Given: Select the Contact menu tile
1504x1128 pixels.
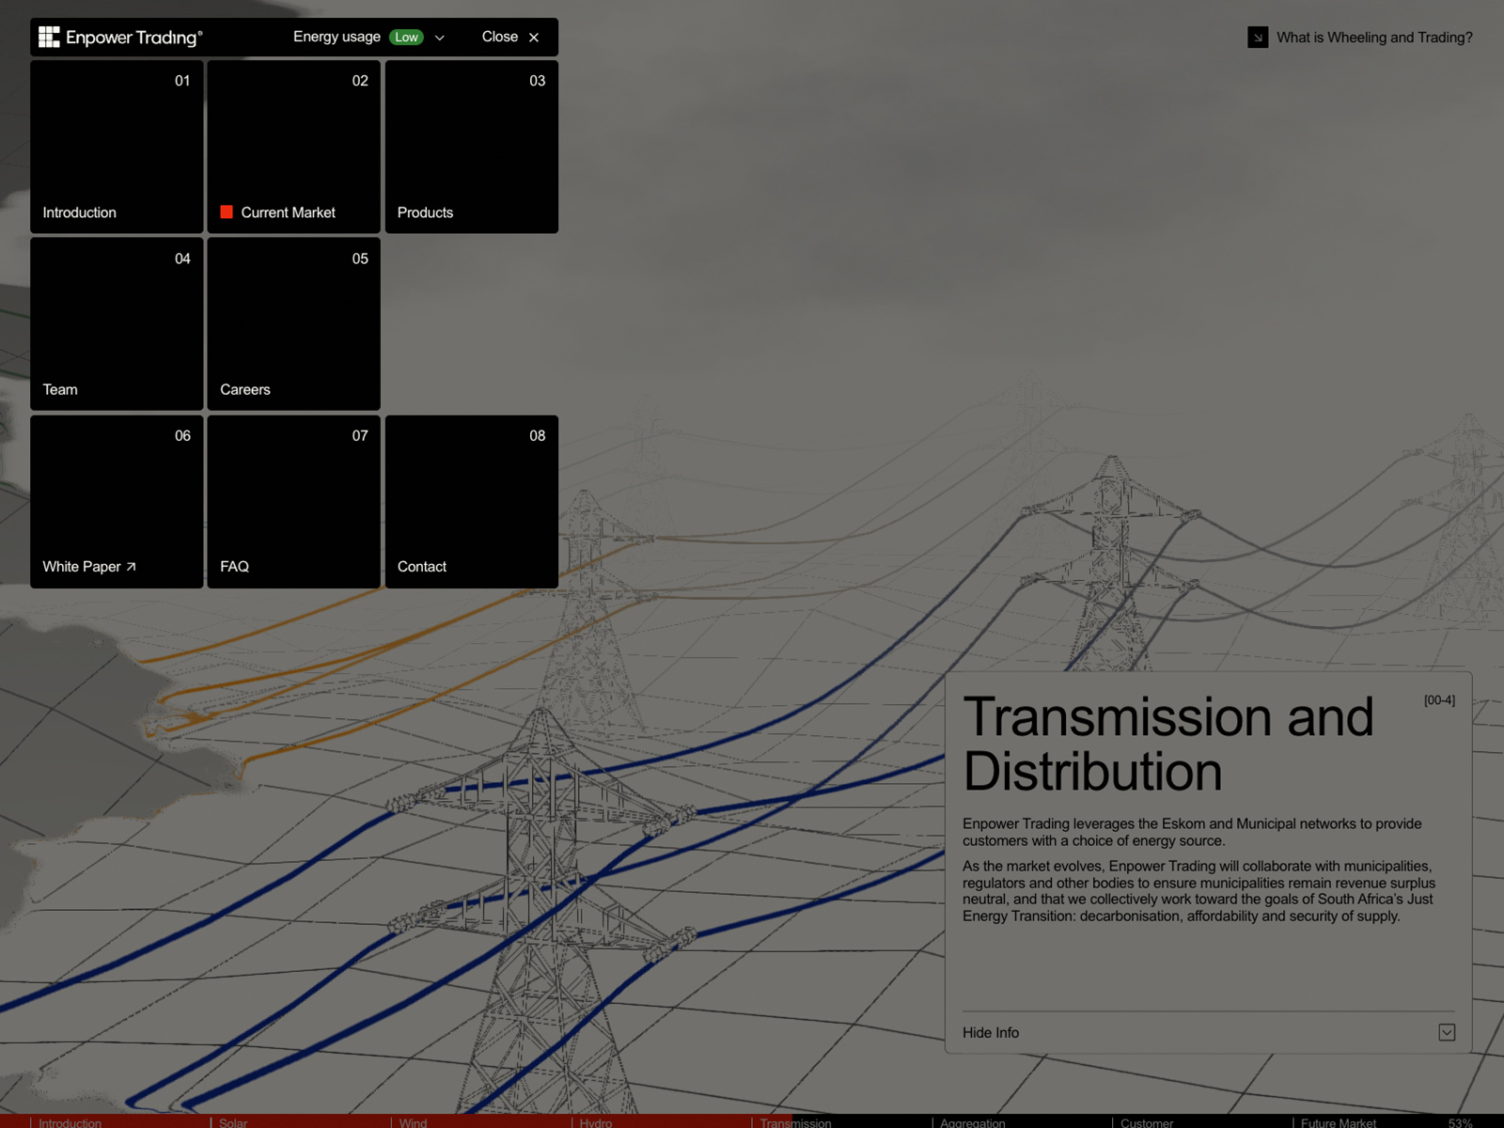Looking at the screenshot, I should (x=471, y=501).
